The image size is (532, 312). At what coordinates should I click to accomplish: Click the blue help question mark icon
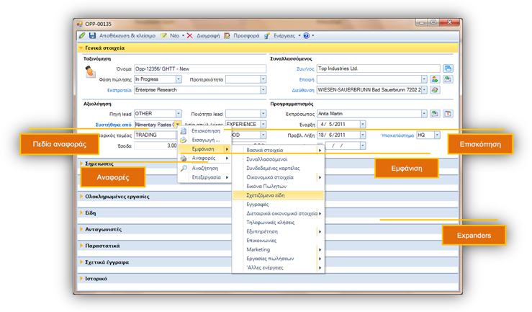coord(307,35)
